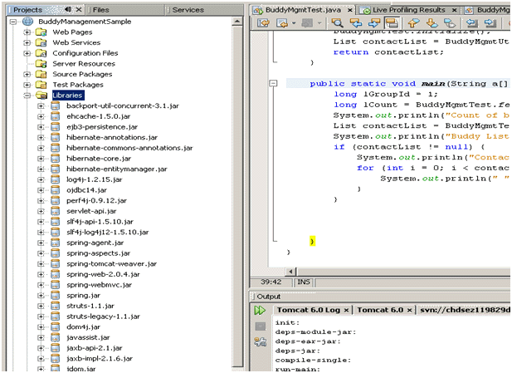Click the BuddyManagementSample project globe icon
Viewport: 512px width, 373px height.
point(27,22)
